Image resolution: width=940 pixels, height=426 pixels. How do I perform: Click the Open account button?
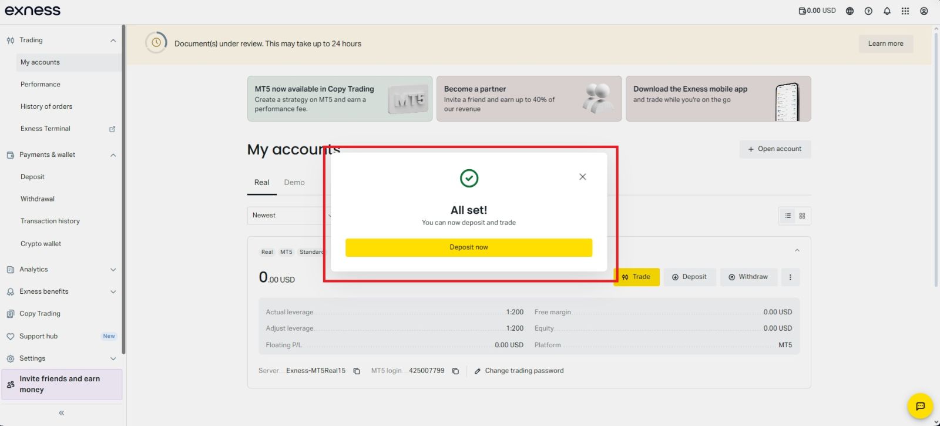pos(774,149)
